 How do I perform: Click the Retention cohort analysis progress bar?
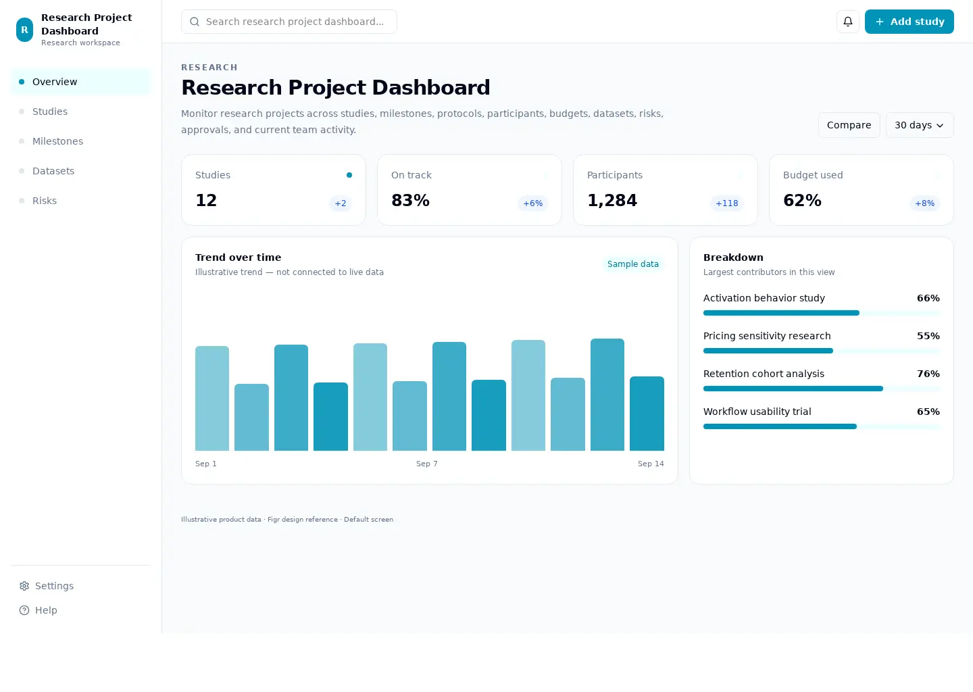(822, 389)
